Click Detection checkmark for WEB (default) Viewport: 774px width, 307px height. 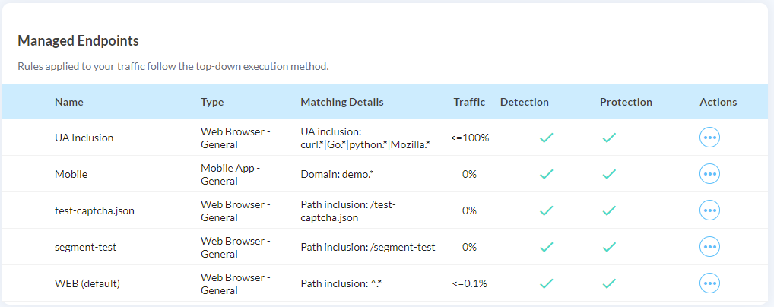(x=545, y=283)
